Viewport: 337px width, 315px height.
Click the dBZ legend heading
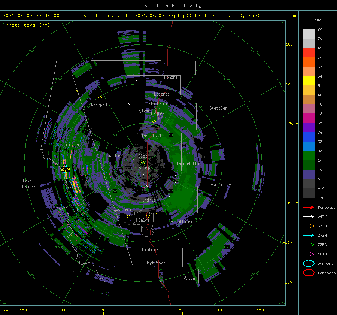318,20
